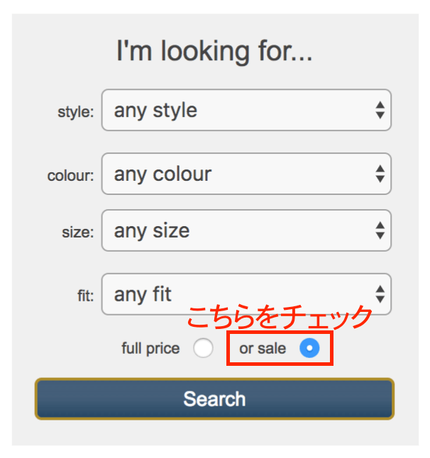Select the or sale radio button

pyautogui.click(x=309, y=348)
